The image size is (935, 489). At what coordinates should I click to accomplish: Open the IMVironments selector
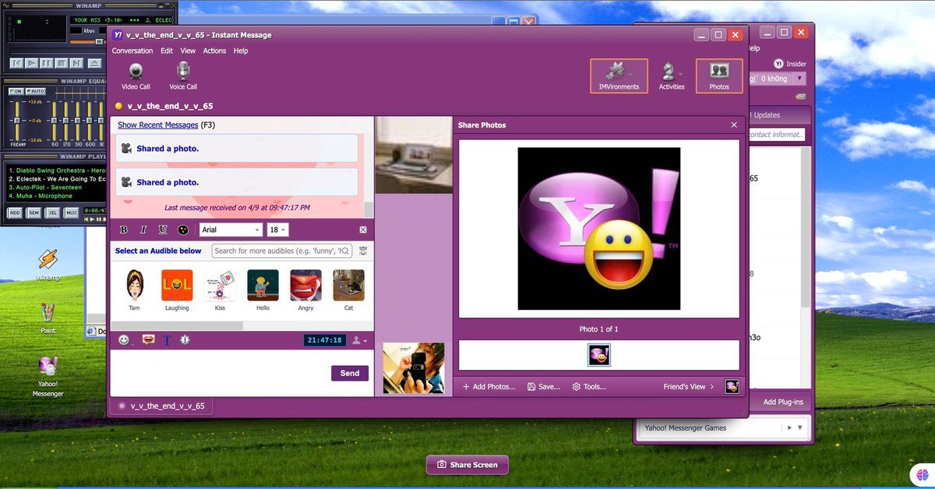[x=619, y=76]
